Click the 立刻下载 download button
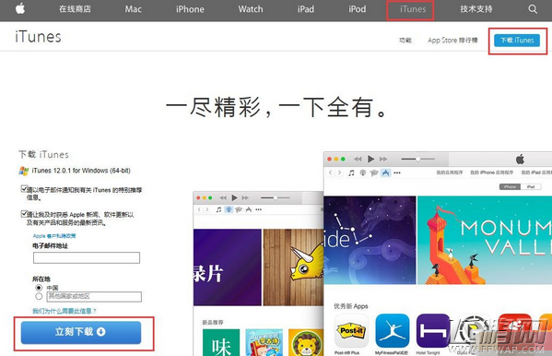 (x=81, y=332)
